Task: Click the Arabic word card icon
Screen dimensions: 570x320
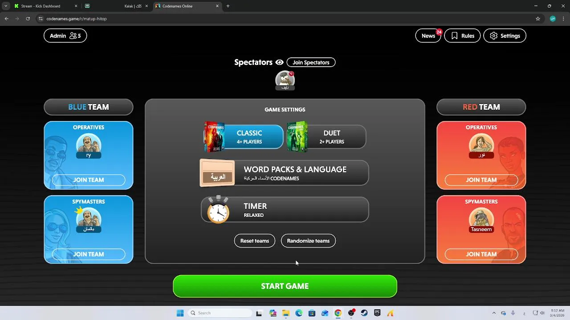Action: tap(217, 173)
